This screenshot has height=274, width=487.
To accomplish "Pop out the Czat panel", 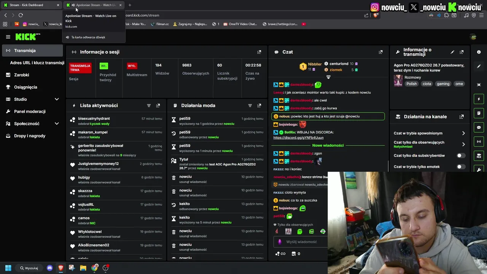I will click(380, 52).
